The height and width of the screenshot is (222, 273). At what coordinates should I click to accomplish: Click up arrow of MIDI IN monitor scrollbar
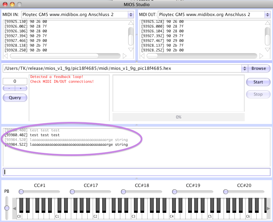pyautogui.click(x=131, y=23)
